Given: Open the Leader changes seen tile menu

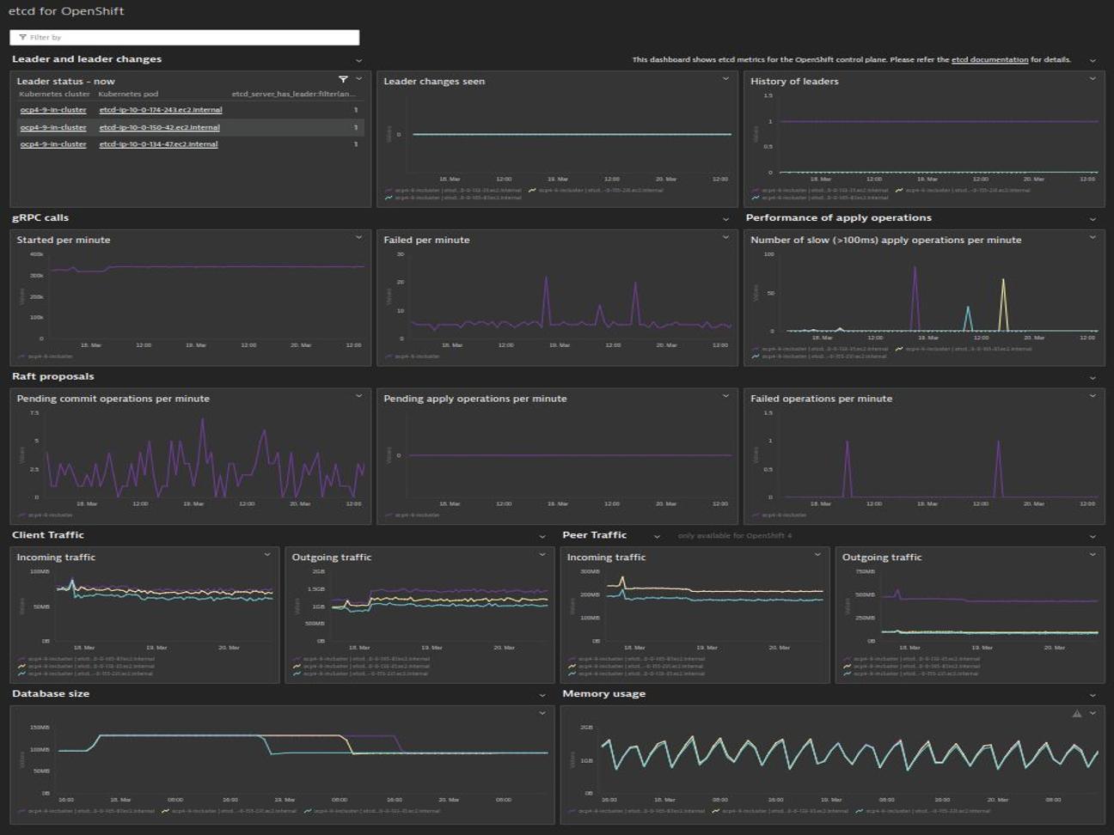Looking at the screenshot, I should (725, 79).
